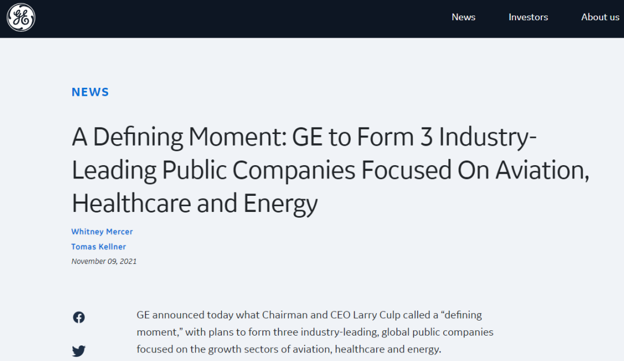Click headline line 'Leading Public Companies Focused'
This screenshot has width=624, height=361.
point(330,170)
